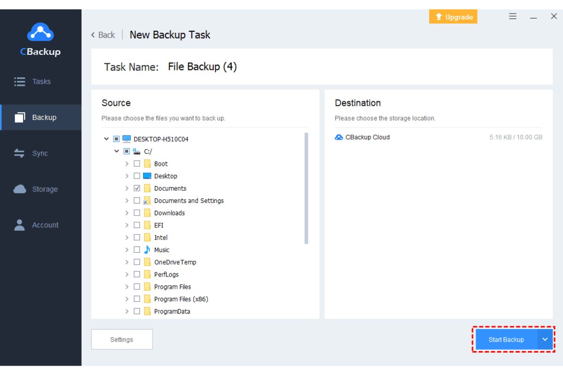The height and width of the screenshot is (375, 563).
Task: Check the Desktop folder checkbox
Action: [137, 176]
